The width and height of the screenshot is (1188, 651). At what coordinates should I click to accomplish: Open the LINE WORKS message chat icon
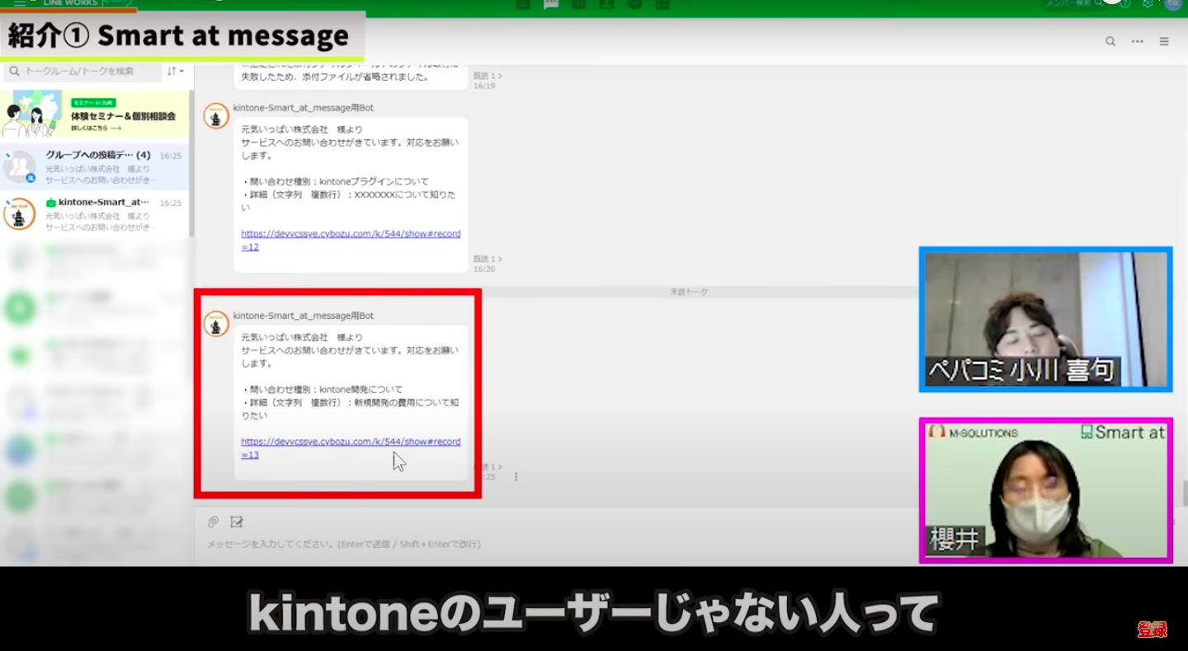pyautogui.click(x=551, y=4)
